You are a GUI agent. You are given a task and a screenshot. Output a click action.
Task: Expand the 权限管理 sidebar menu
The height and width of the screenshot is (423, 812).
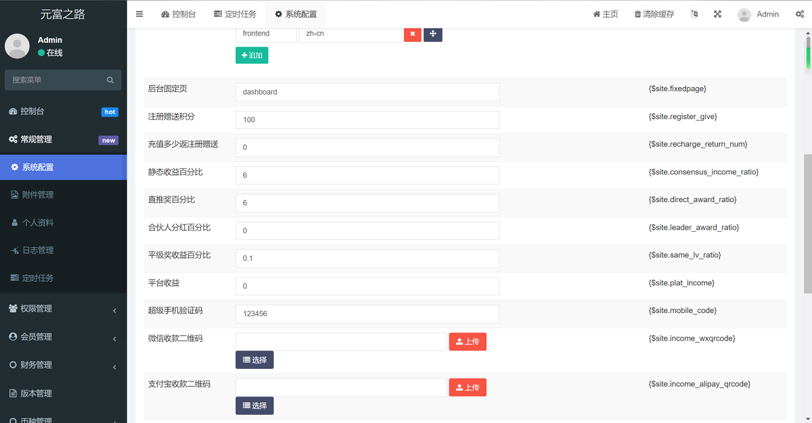click(63, 309)
